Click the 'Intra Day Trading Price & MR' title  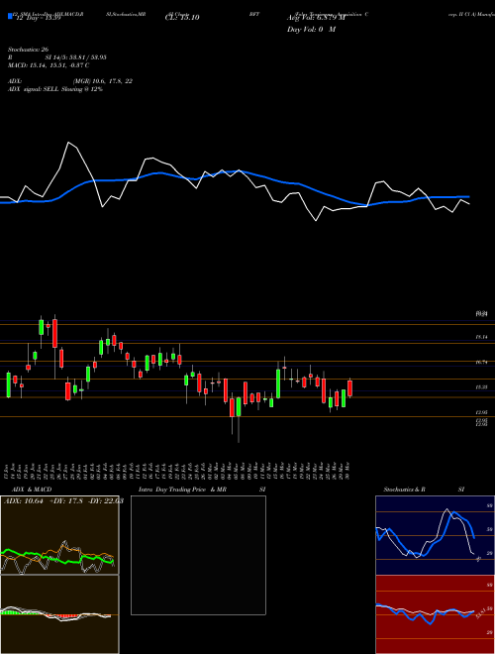pos(182,490)
